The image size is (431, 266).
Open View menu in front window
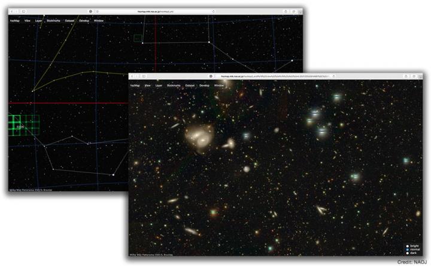tap(148, 85)
